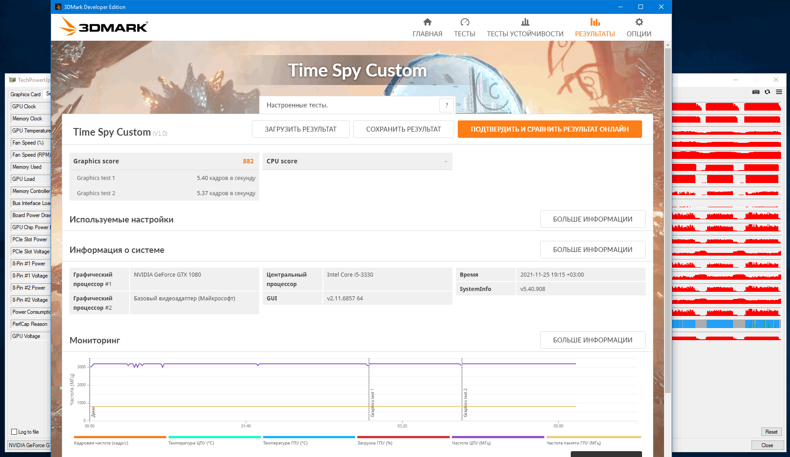Open the ГЛАВНАЯ home tab
This screenshot has height=457, width=790.
click(427, 28)
